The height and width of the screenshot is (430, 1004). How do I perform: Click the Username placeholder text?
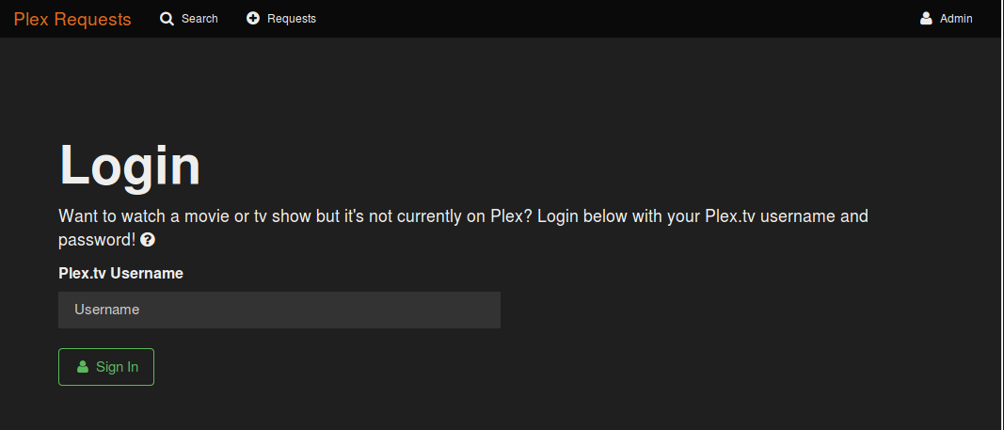(x=107, y=310)
